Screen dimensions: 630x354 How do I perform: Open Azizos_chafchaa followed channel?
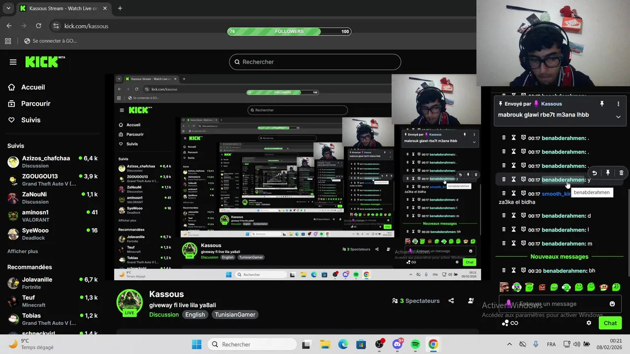[52, 162]
